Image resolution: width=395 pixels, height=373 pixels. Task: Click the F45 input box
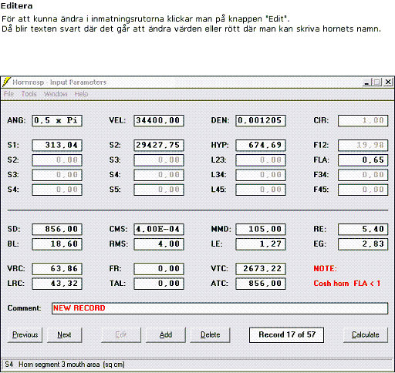[x=363, y=190]
